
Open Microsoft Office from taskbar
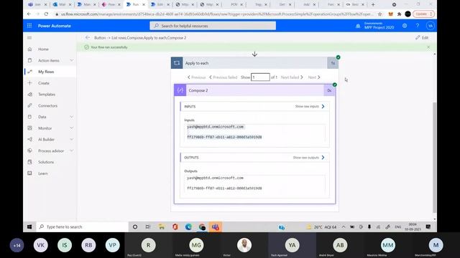click(x=175, y=226)
